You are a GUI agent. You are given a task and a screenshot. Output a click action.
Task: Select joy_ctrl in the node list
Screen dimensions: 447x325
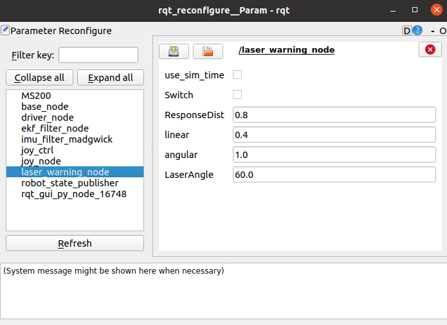click(x=37, y=150)
